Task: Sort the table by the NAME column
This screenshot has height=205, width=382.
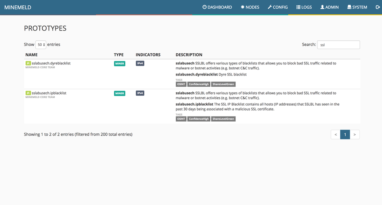Action: coord(31,55)
